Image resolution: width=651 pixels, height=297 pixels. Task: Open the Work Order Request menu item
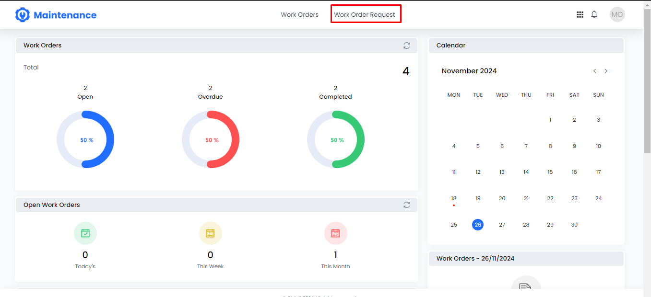click(365, 15)
